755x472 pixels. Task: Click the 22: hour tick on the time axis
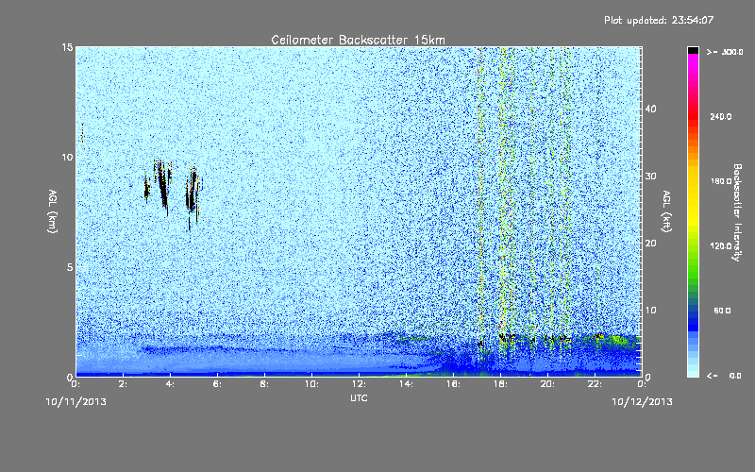point(595,384)
